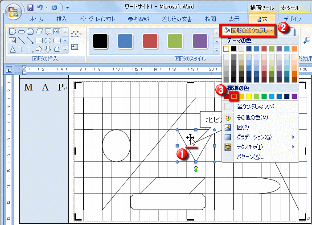Image resolution: width=312 pixels, height=225 pixels.
Task: Select the arrow line shape
Action: click(x=30, y=41)
